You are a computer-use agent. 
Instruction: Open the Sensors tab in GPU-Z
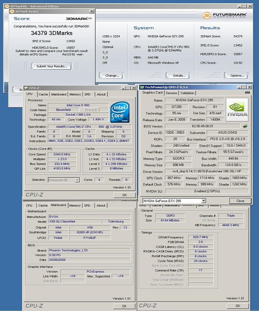pos(171,93)
